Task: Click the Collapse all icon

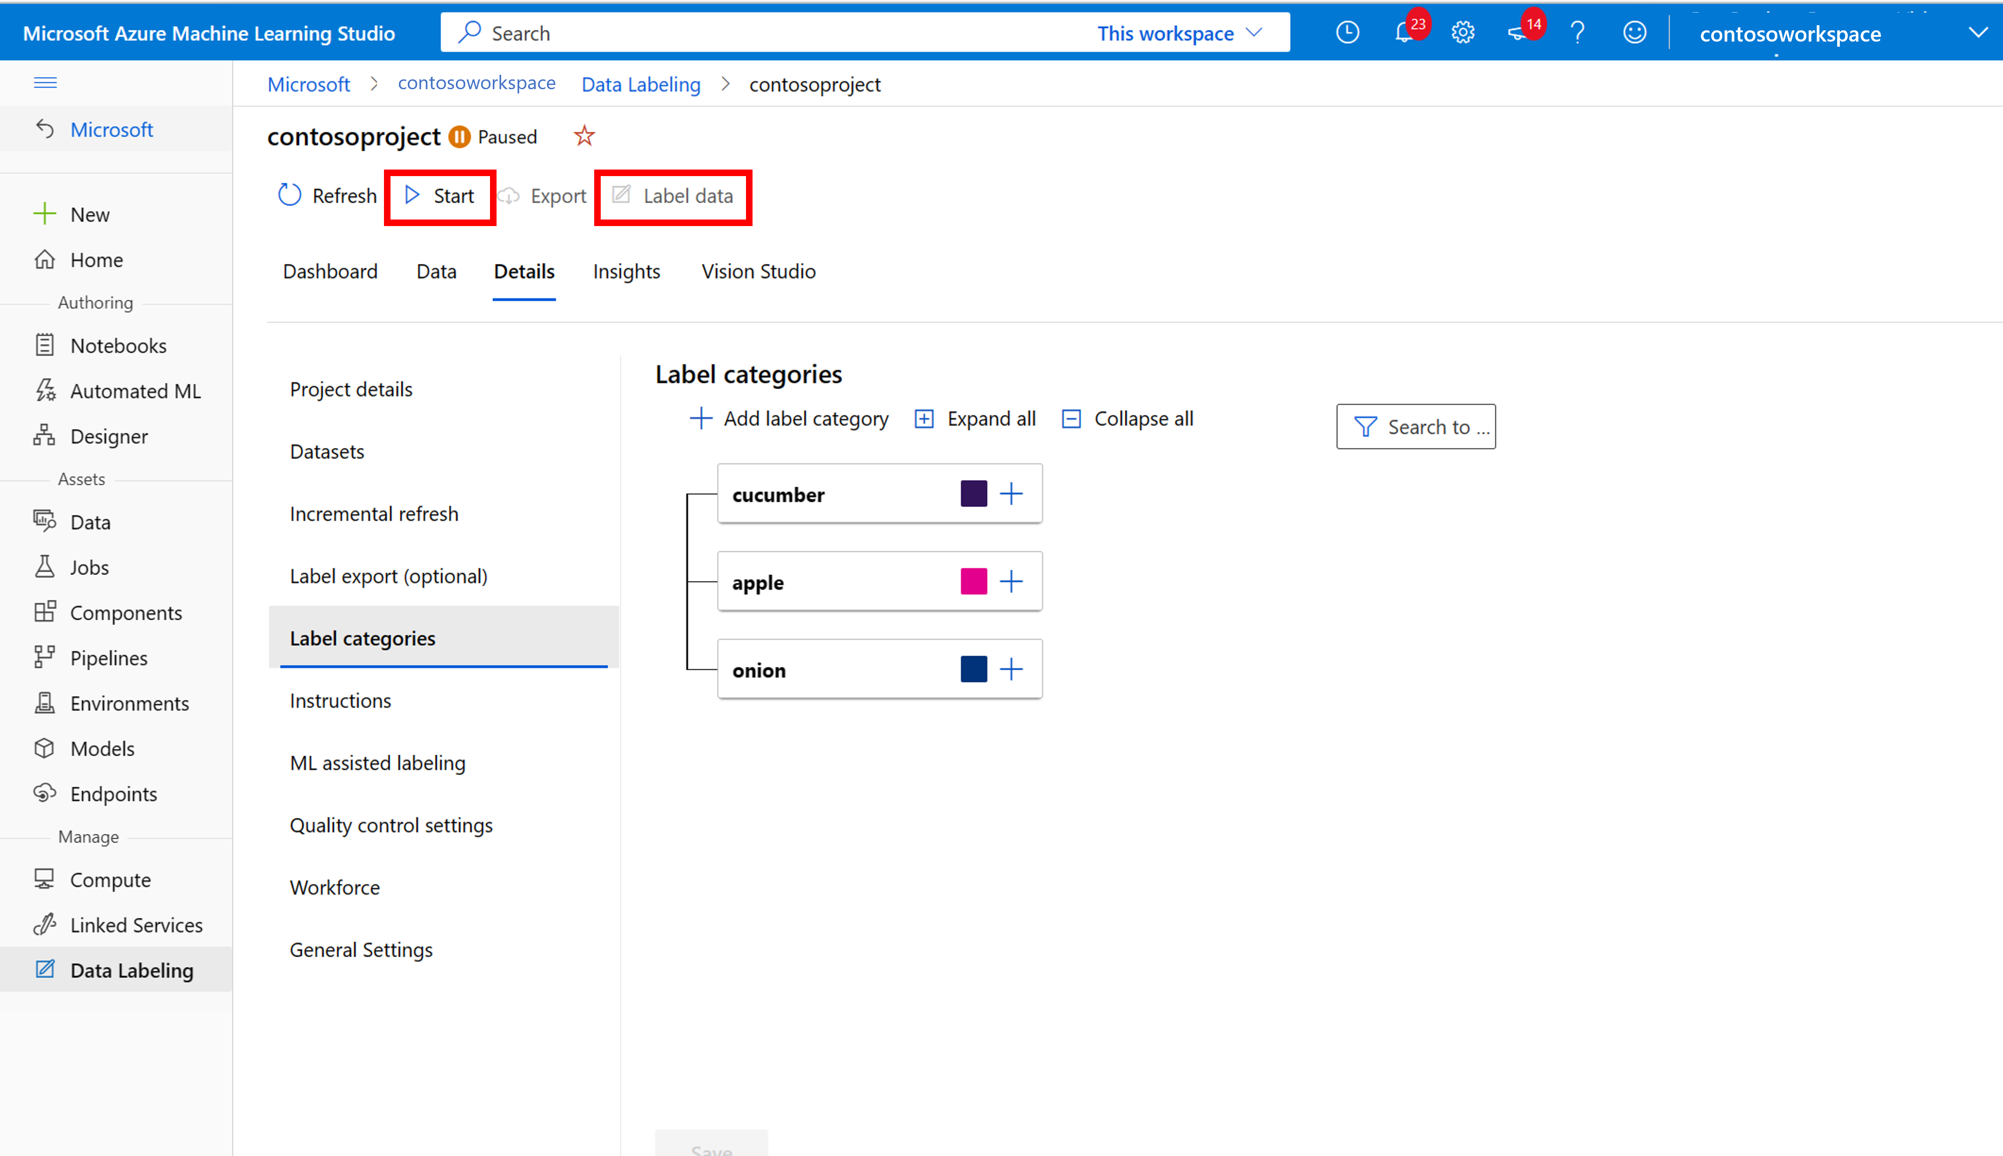Action: [x=1072, y=418]
